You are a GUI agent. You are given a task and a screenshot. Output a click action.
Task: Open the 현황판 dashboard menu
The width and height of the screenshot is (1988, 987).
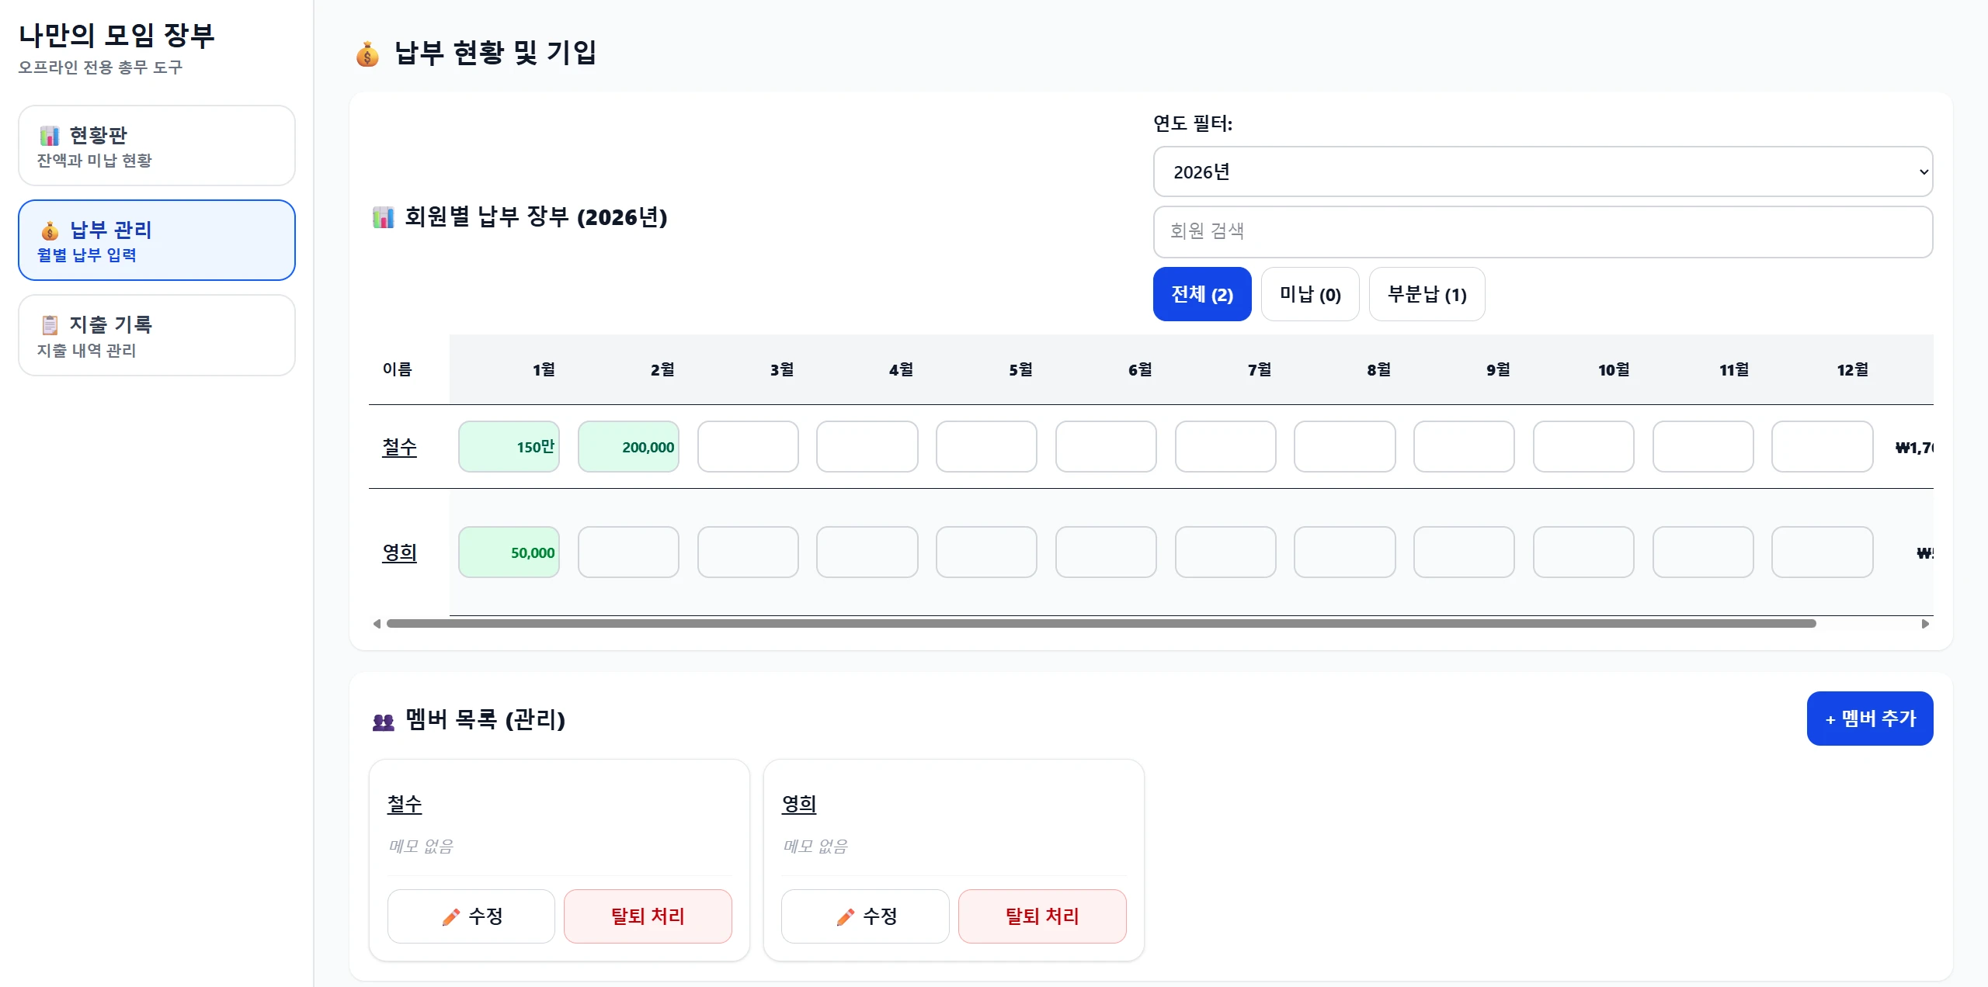tap(157, 145)
